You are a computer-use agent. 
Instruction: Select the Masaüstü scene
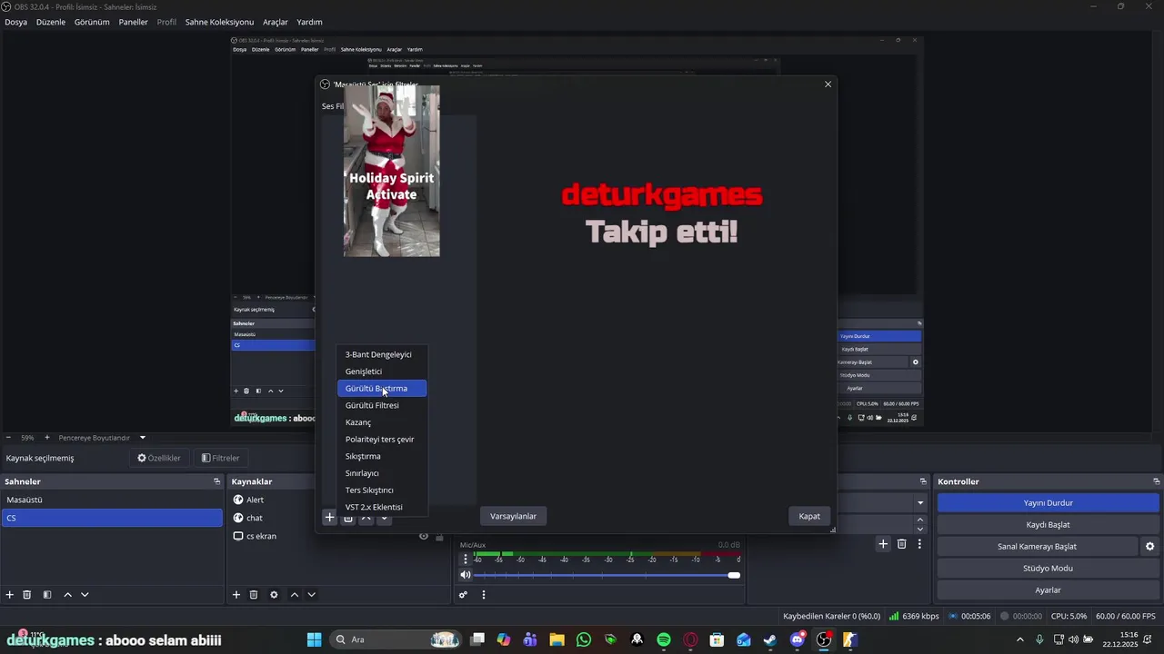point(112,500)
